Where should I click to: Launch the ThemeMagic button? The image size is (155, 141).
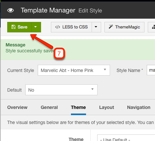[124, 27]
